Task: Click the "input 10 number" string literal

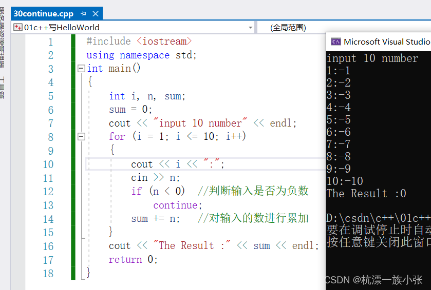Action: [x=200, y=123]
